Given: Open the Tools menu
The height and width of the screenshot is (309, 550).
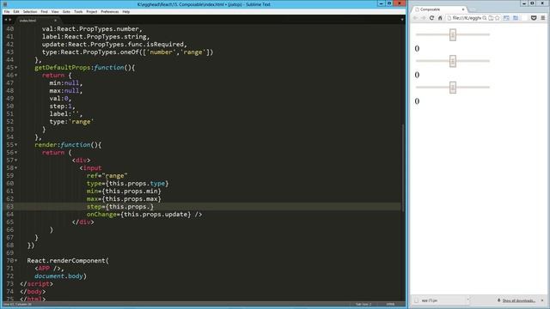Looking at the screenshot, I should click(78, 11).
